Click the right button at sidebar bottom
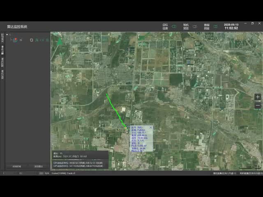 pyautogui.click(x=39, y=166)
